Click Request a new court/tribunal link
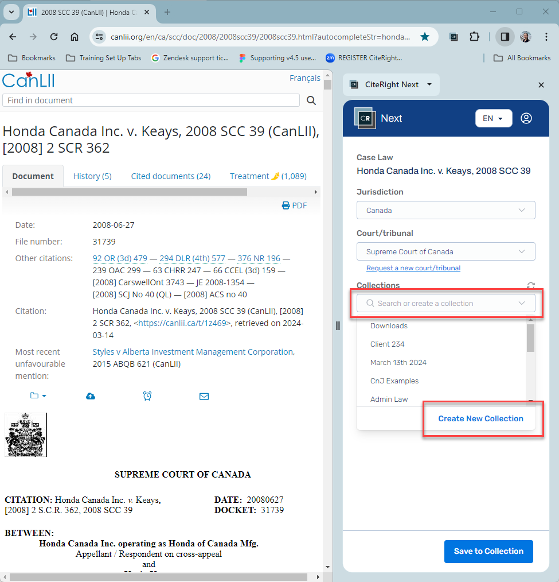Image resolution: width=559 pixels, height=582 pixels. coord(413,268)
